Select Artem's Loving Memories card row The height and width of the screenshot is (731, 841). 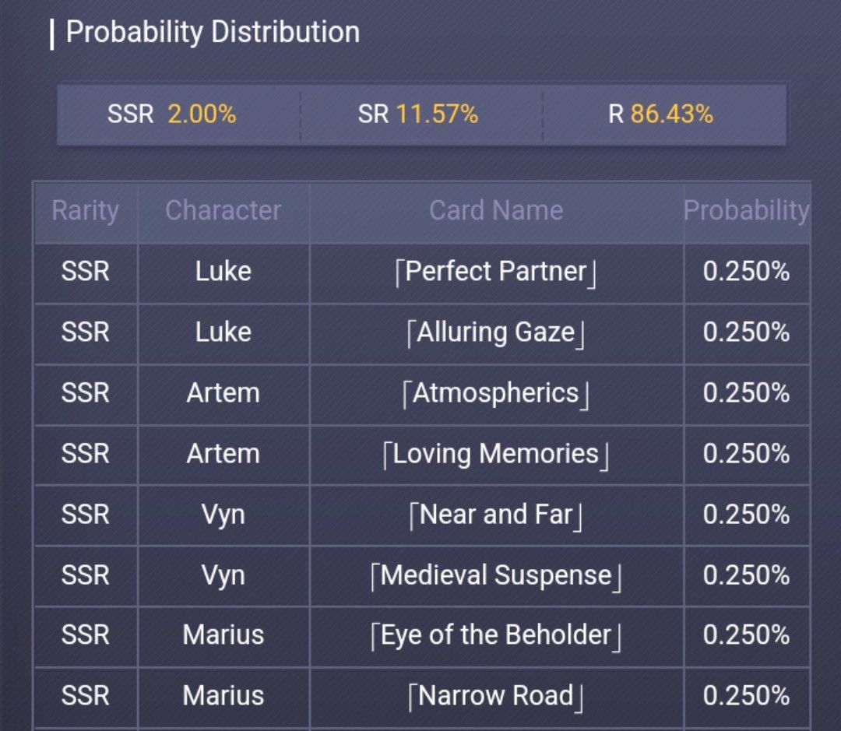[496, 454]
